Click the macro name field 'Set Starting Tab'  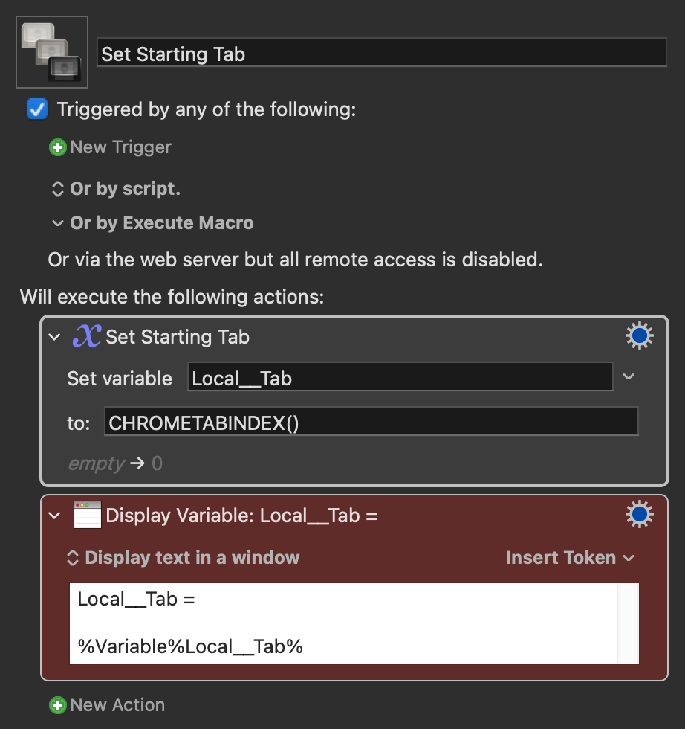(381, 53)
